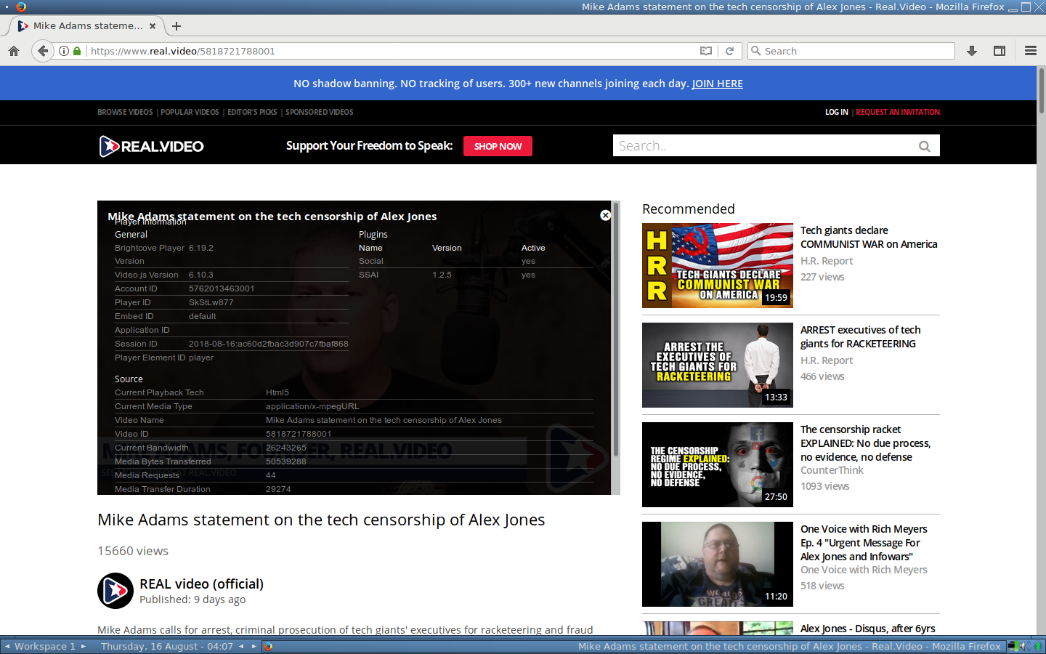Open the Firefox hamburger menu
Viewport: 1046px width, 654px height.
pyautogui.click(x=1030, y=51)
